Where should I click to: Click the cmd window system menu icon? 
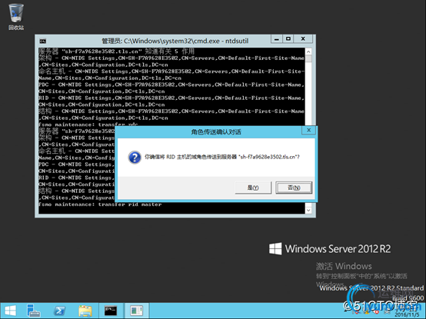click(x=43, y=42)
